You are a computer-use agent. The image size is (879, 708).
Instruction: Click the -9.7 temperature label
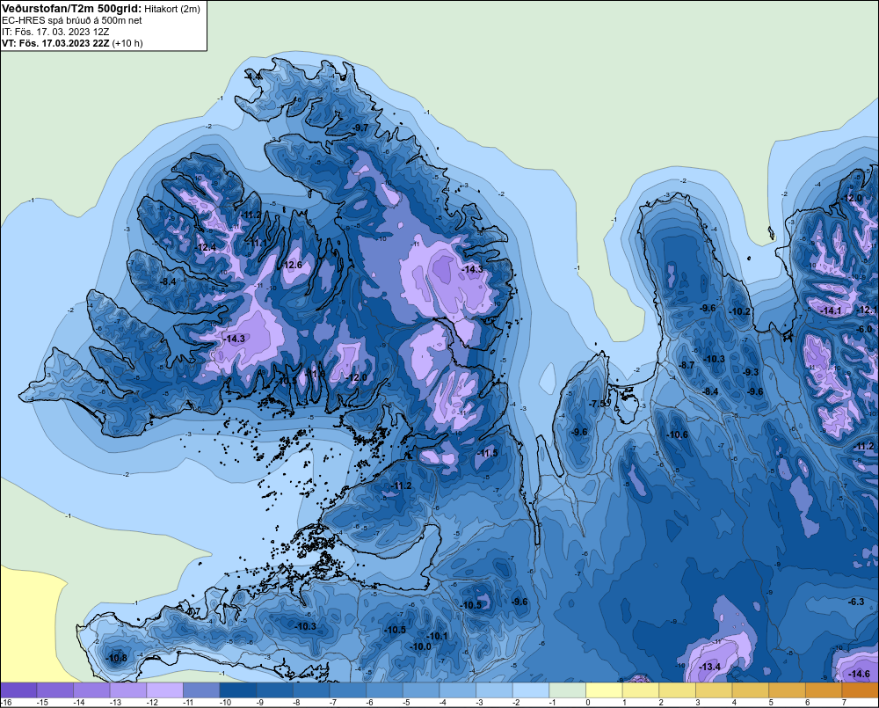coord(360,128)
